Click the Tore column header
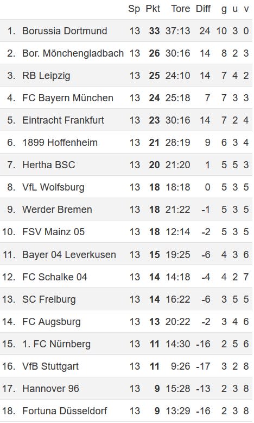Image resolution: width=254 pixels, height=423 pixels. coord(181,9)
